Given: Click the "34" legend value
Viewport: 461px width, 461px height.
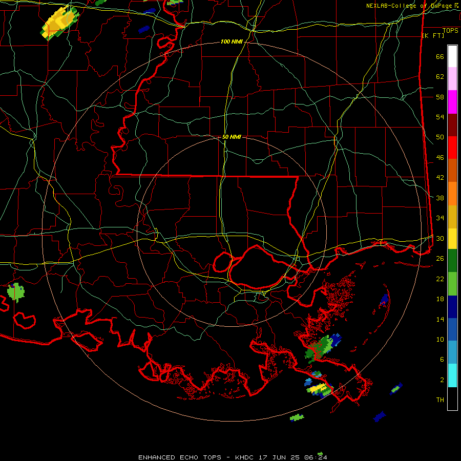Looking at the screenshot, I should (440, 218).
